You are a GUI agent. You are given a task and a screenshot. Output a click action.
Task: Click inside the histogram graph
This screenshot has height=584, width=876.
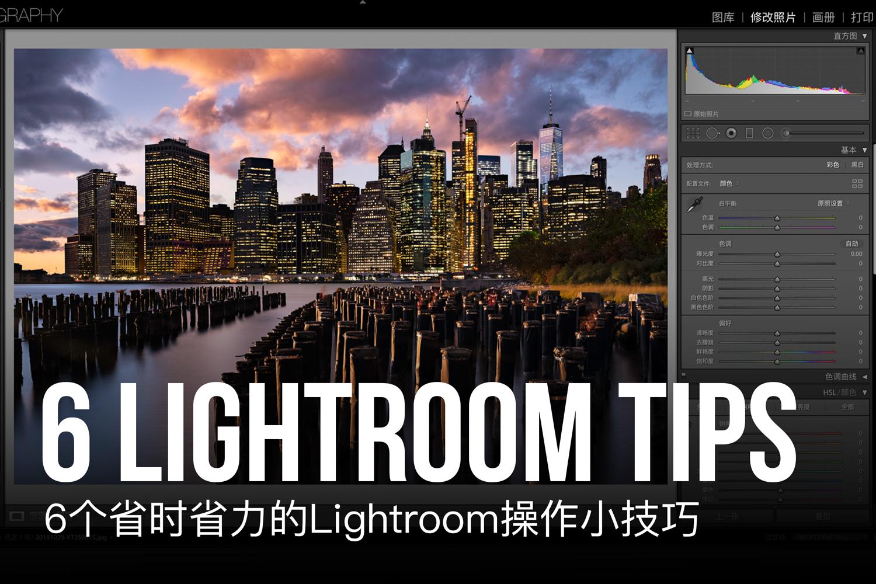775,71
